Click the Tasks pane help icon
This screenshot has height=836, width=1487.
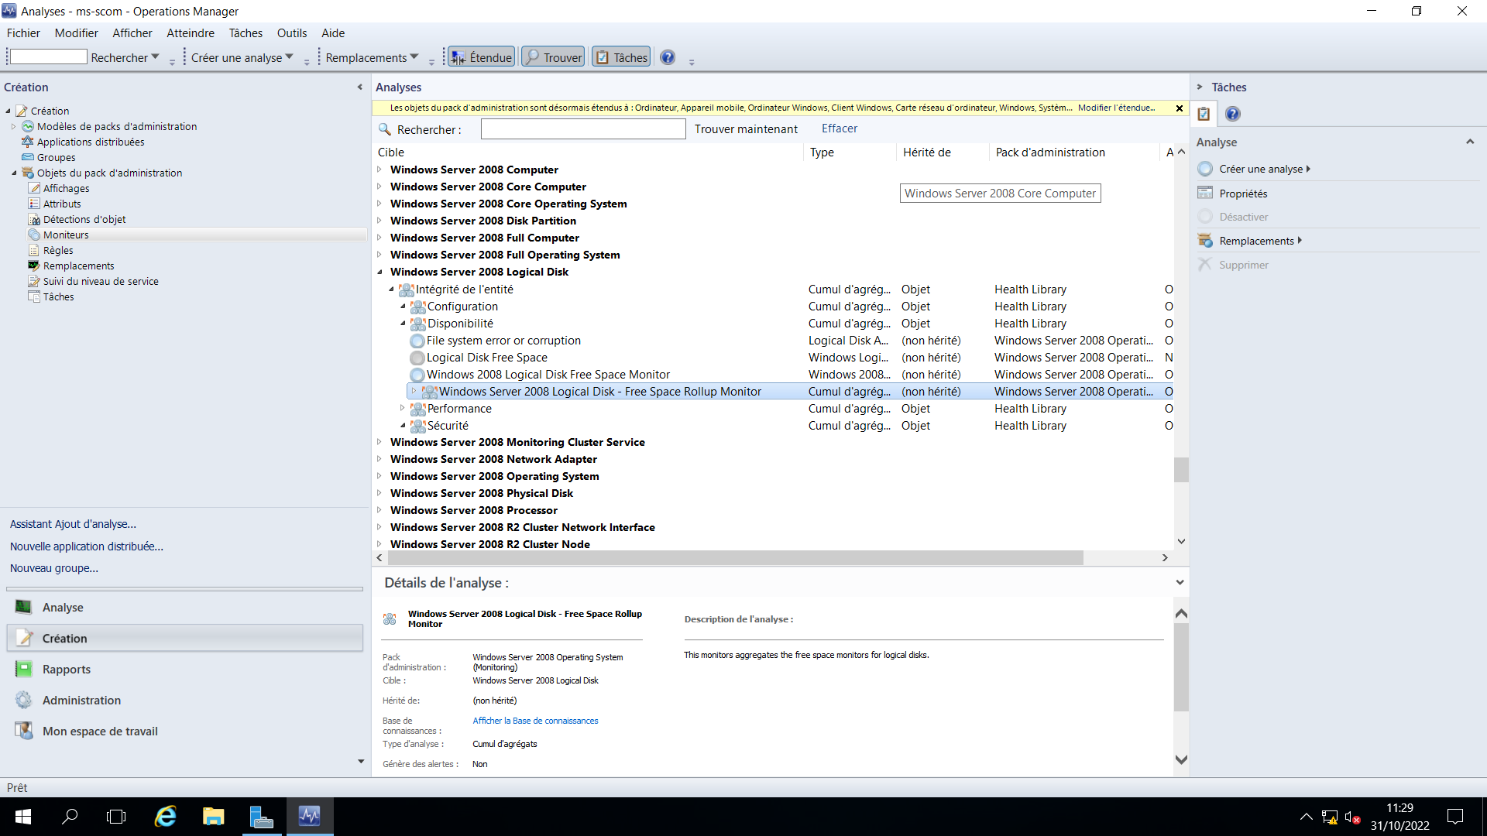1233,114
